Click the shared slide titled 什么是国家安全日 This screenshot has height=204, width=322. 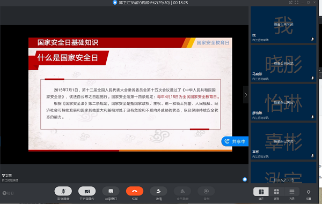coord(130,94)
